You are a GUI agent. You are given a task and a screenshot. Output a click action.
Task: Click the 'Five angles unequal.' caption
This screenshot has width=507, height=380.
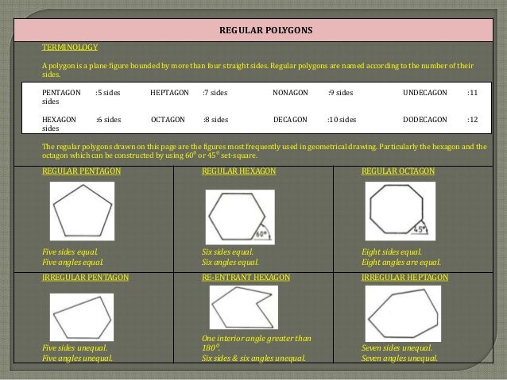pos(77,358)
